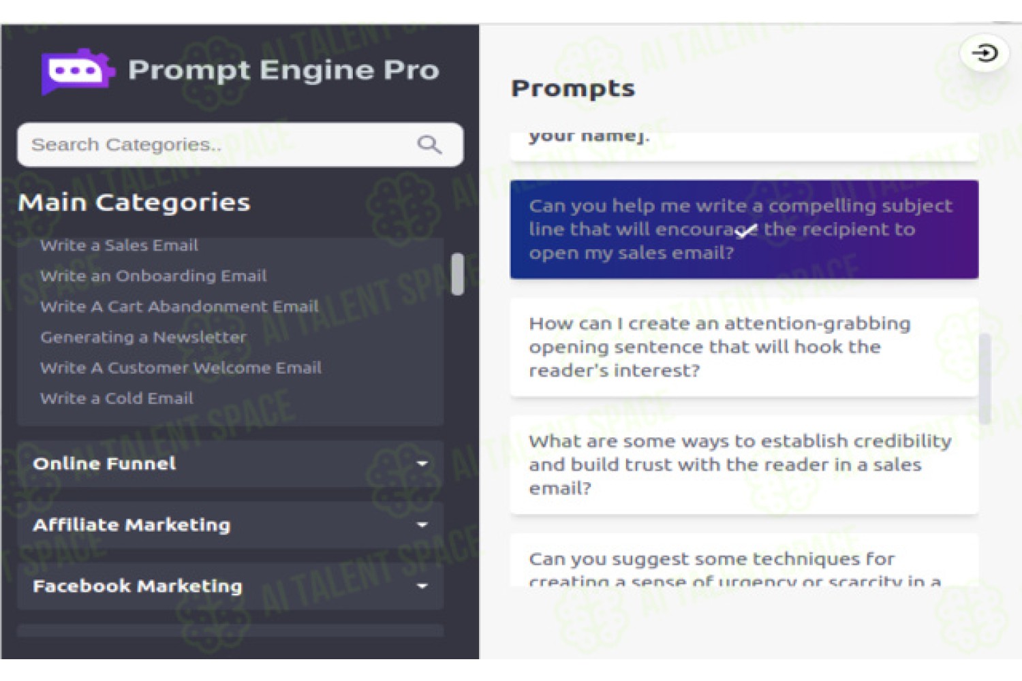Screen dimensions: 1022x681
Task: Choose Write a Cold Email item
Action: [x=117, y=398]
